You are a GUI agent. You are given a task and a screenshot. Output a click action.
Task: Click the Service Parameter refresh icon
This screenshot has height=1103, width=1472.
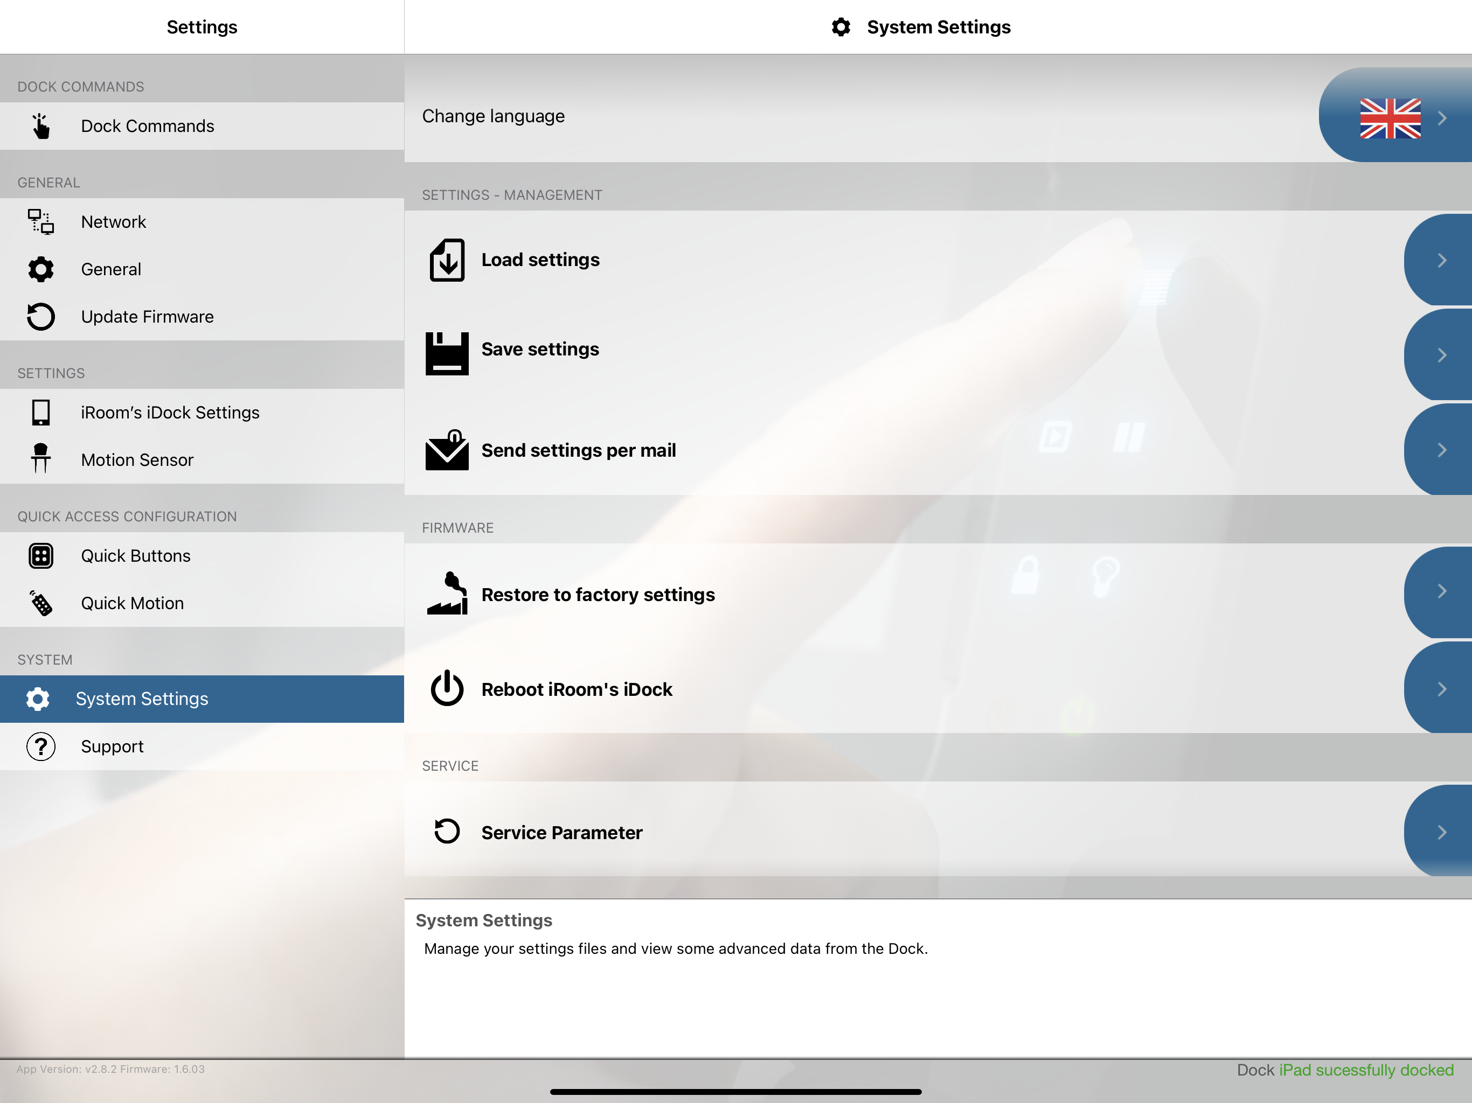click(x=447, y=831)
